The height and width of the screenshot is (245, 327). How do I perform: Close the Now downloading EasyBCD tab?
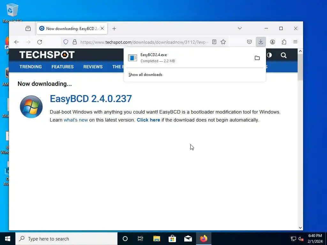(x=102, y=28)
